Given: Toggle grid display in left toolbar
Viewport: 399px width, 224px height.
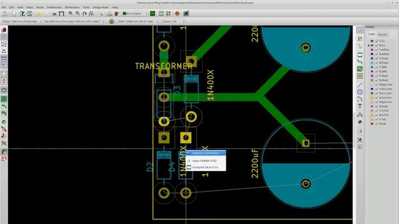Looking at the screenshot, I should 4,37.
